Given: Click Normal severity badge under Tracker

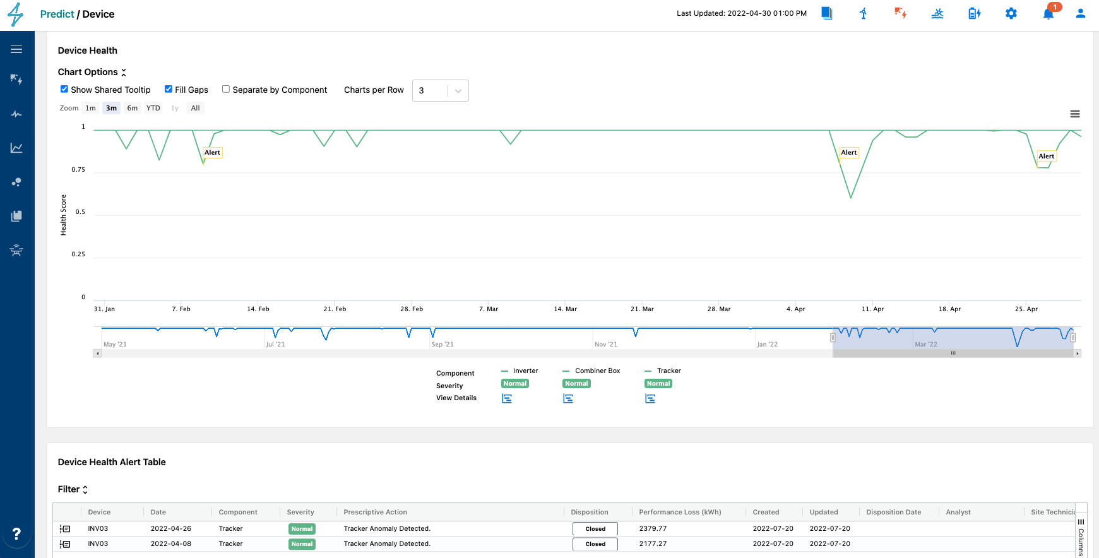Looking at the screenshot, I should [x=658, y=384].
